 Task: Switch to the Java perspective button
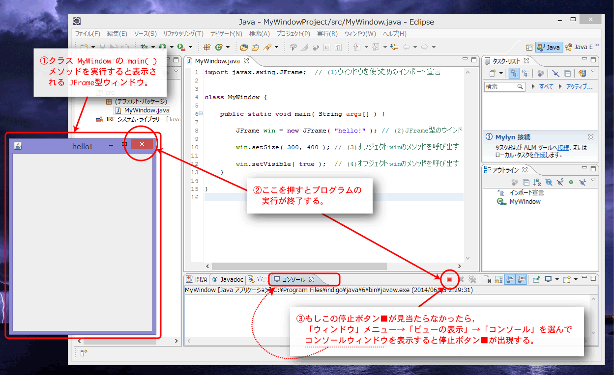(x=549, y=47)
